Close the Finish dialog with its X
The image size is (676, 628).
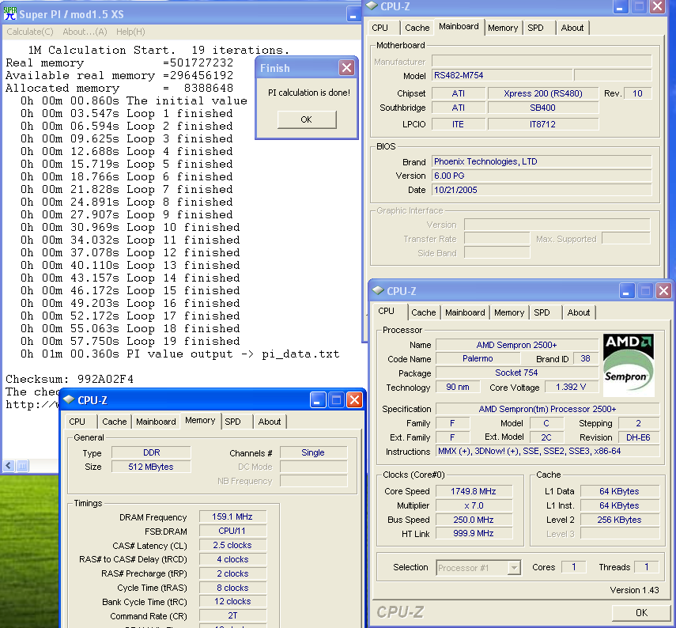(346, 68)
